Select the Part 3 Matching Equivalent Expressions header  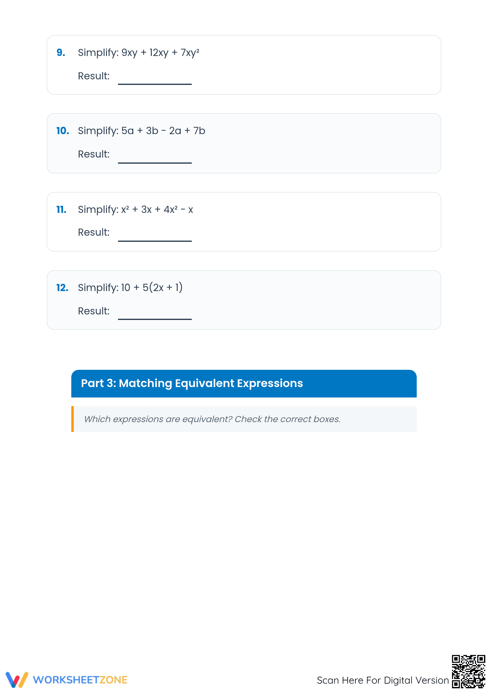pos(244,384)
